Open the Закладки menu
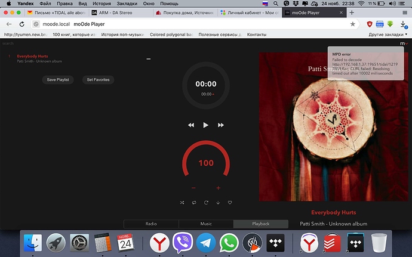The width and height of the screenshot is (412, 257). pos(127,4)
